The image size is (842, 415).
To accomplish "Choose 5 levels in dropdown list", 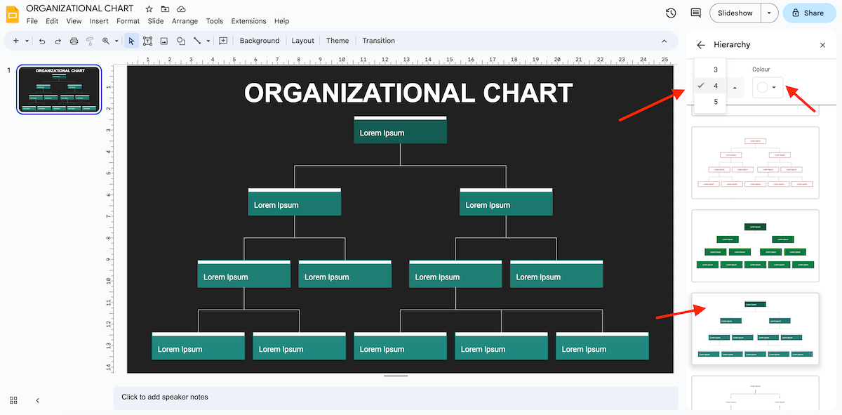I will [710, 102].
